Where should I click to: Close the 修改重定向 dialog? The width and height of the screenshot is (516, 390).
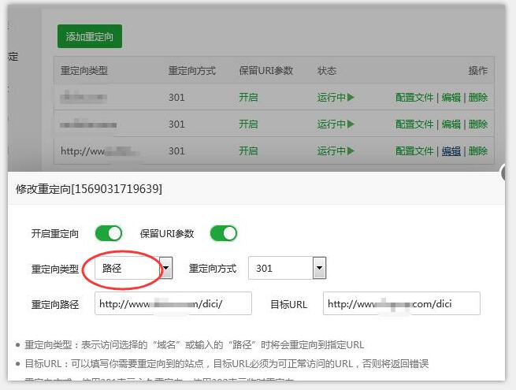click(x=503, y=173)
